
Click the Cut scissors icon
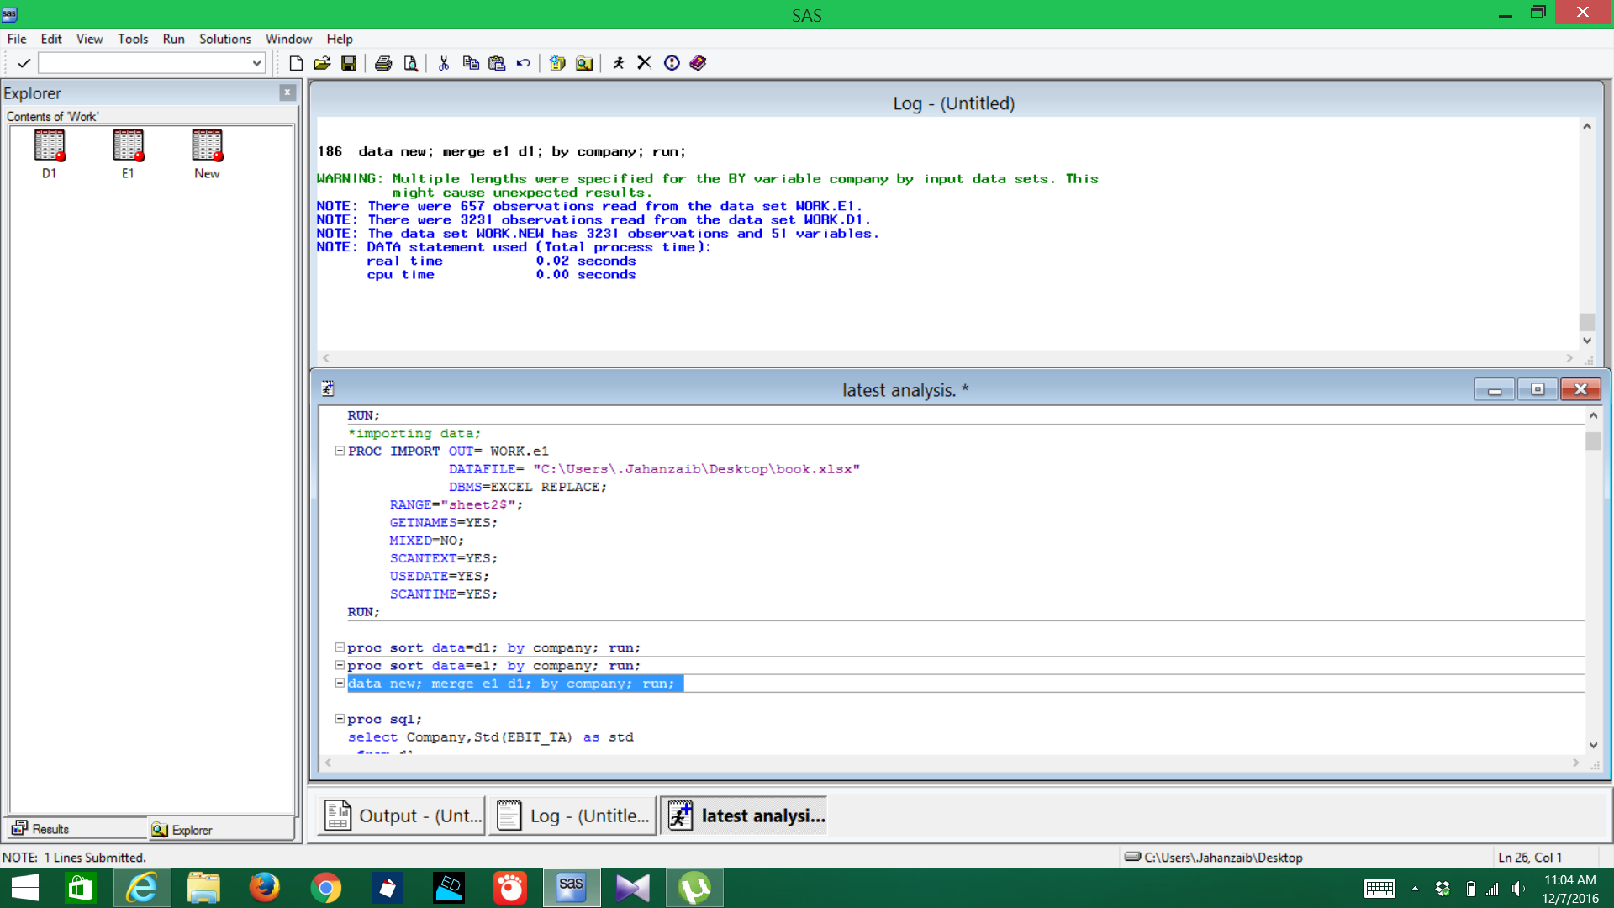click(x=444, y=63)
